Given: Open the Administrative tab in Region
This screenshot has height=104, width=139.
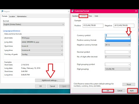Looking at the screenshot, I should pos(22,16).
